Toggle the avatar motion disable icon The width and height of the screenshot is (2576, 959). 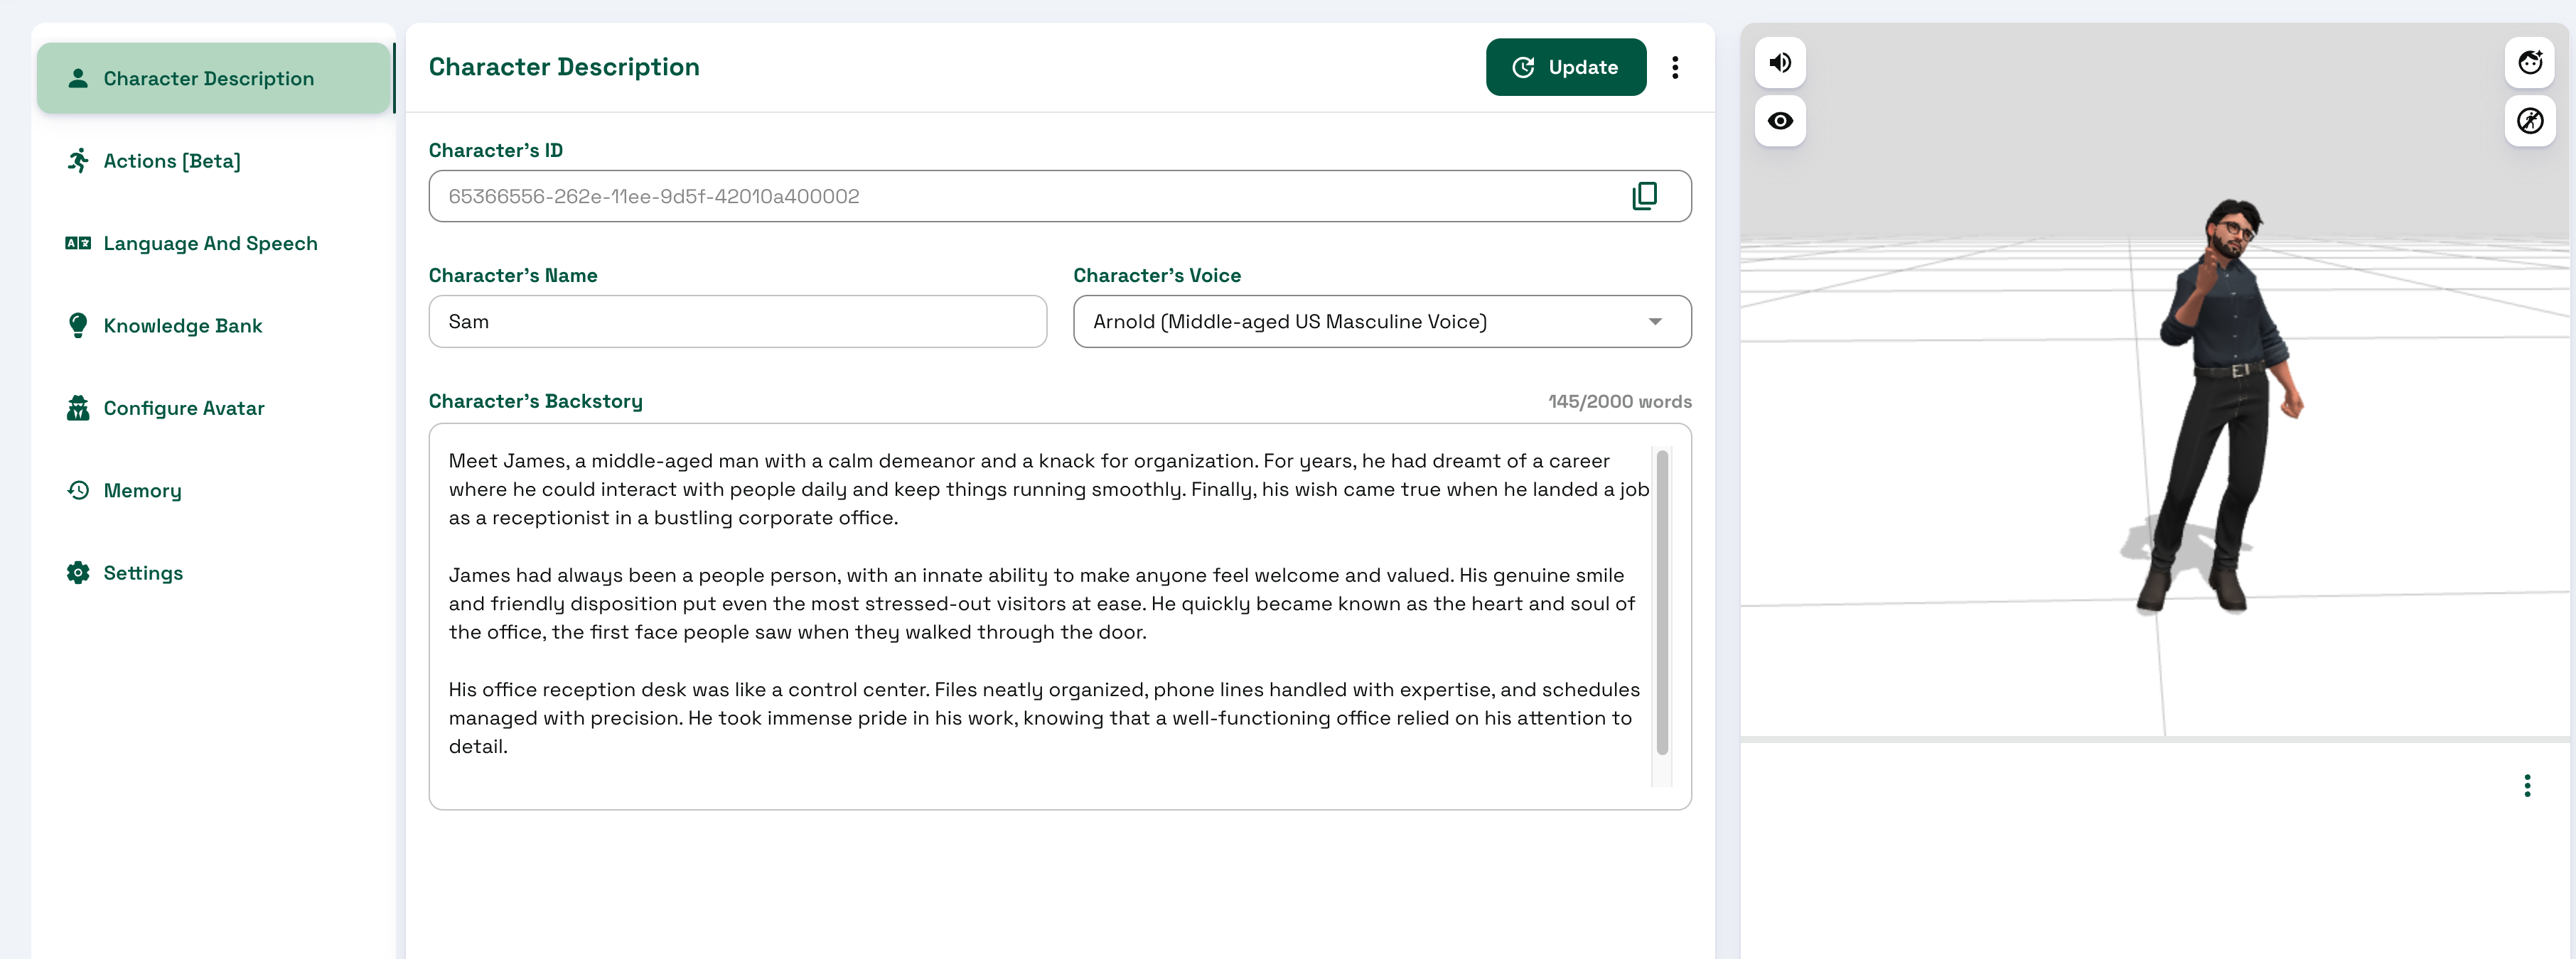pos(2529,121)
